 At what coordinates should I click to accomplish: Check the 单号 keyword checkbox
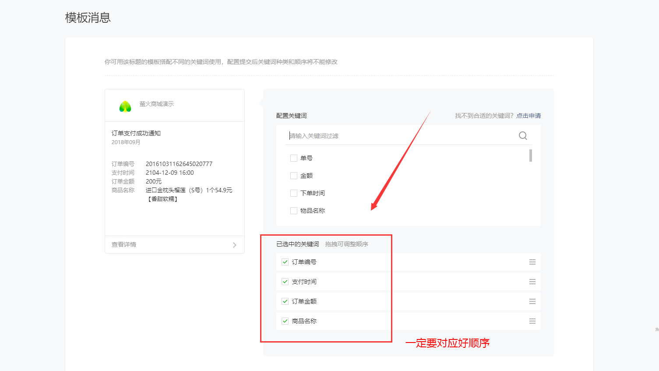pos(294,158)
